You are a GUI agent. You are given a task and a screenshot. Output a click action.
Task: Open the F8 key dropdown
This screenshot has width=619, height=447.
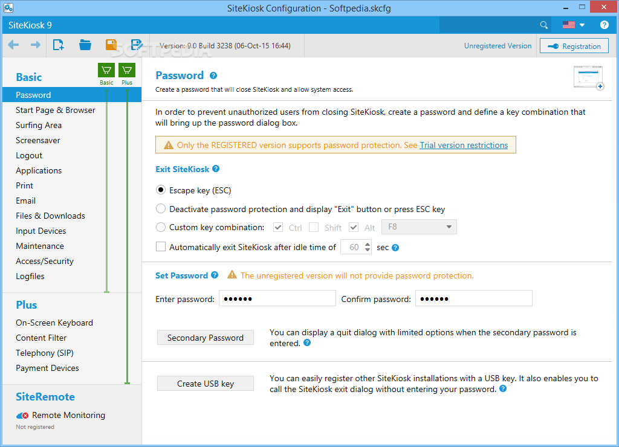click(x=419, y=227)
